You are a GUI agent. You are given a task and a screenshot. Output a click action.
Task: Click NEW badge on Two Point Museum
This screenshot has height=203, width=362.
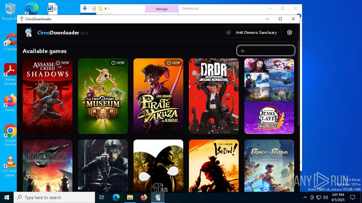coord(118,63)
